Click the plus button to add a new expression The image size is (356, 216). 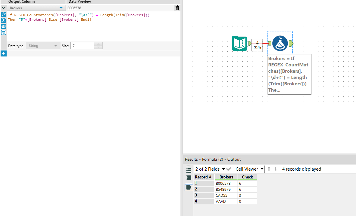click(4, 53)
